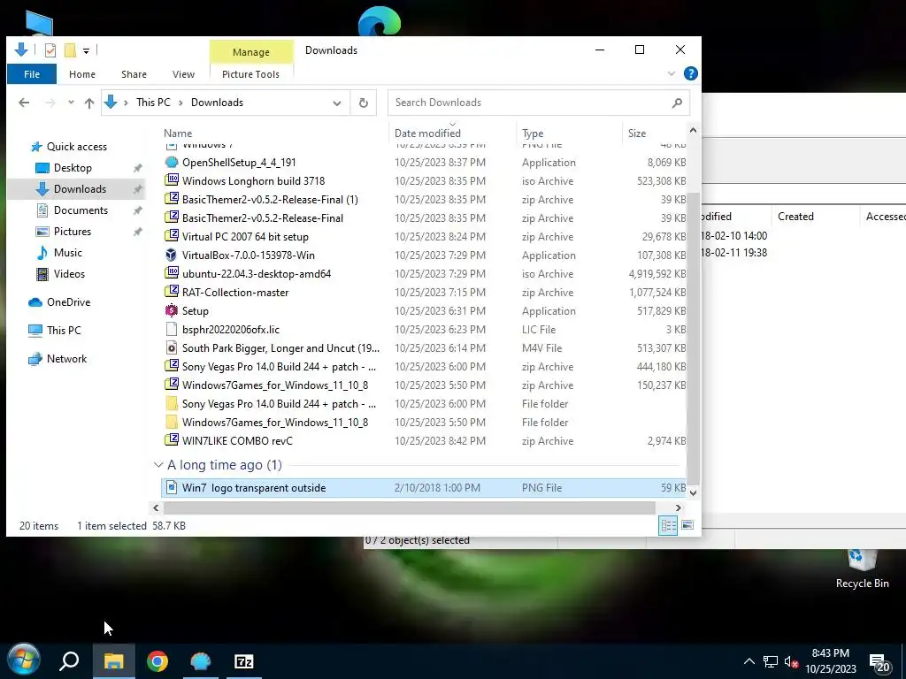906x679 pixels.
Task: Select the OpenShellSetup_4_4_191 application
Action: (x=424, y=163)
